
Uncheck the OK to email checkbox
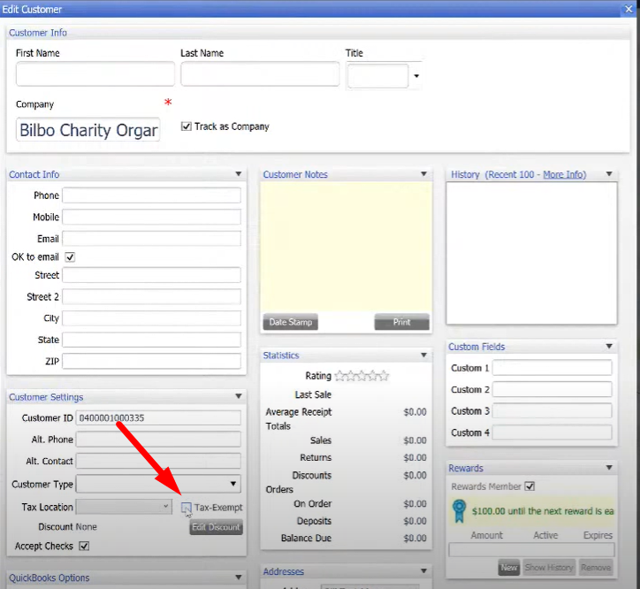pos(70,257)
